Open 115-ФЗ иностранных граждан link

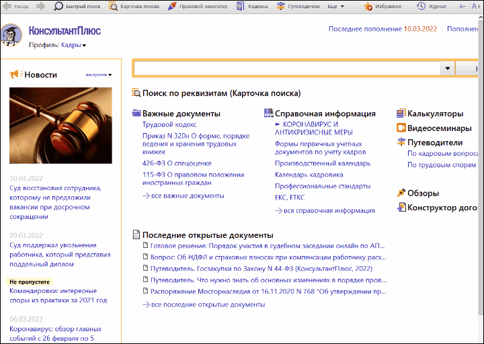(193, 179)
